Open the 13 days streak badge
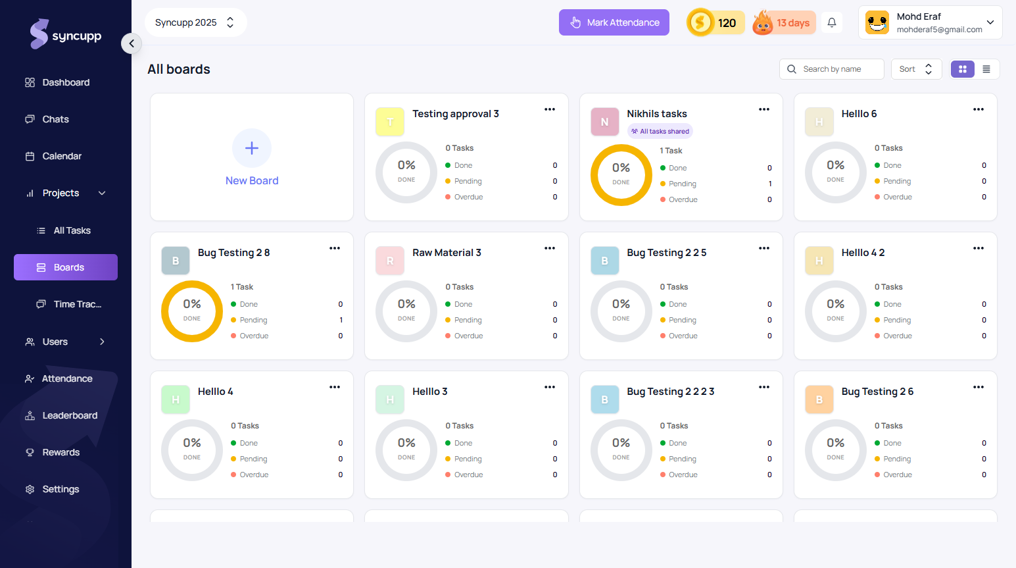Image resolution: width=1016 pixels, height=568 pixels. tap(785, 23)
